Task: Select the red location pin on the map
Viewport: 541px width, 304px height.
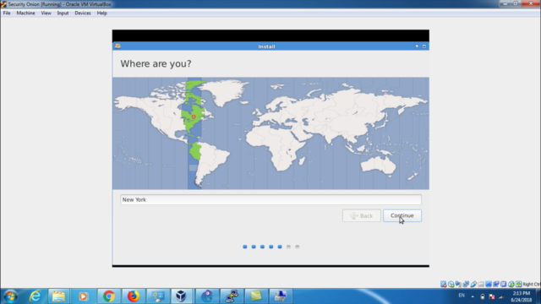Action: click(x=194, y=117)
